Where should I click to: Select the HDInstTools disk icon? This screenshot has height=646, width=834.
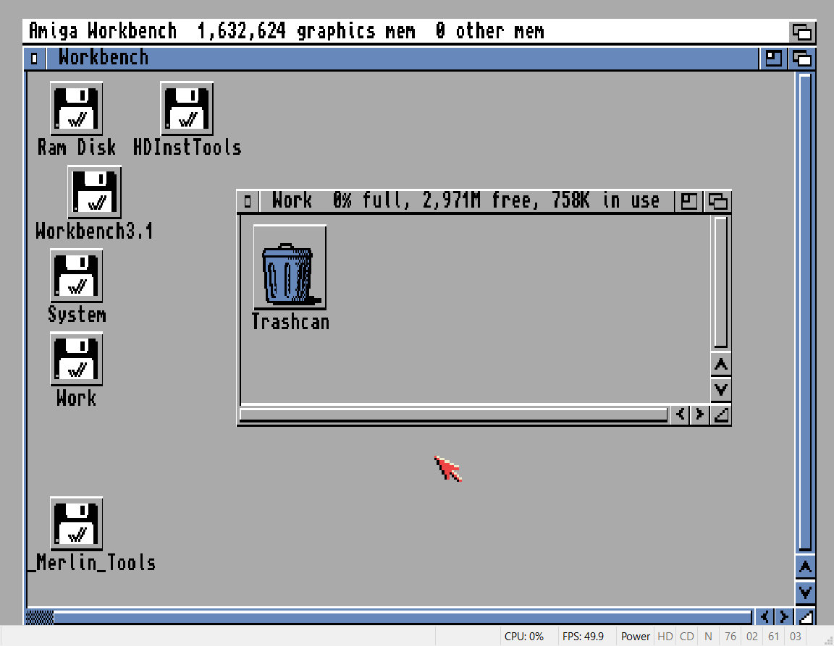coord(187,109)
